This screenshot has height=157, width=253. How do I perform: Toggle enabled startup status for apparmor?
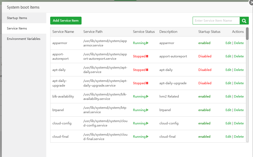[x=204, y=43]
